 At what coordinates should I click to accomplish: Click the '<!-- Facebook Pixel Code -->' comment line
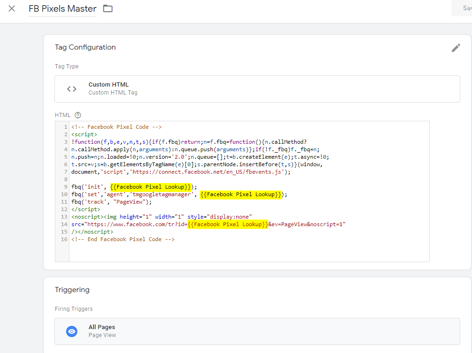[117, 127]
